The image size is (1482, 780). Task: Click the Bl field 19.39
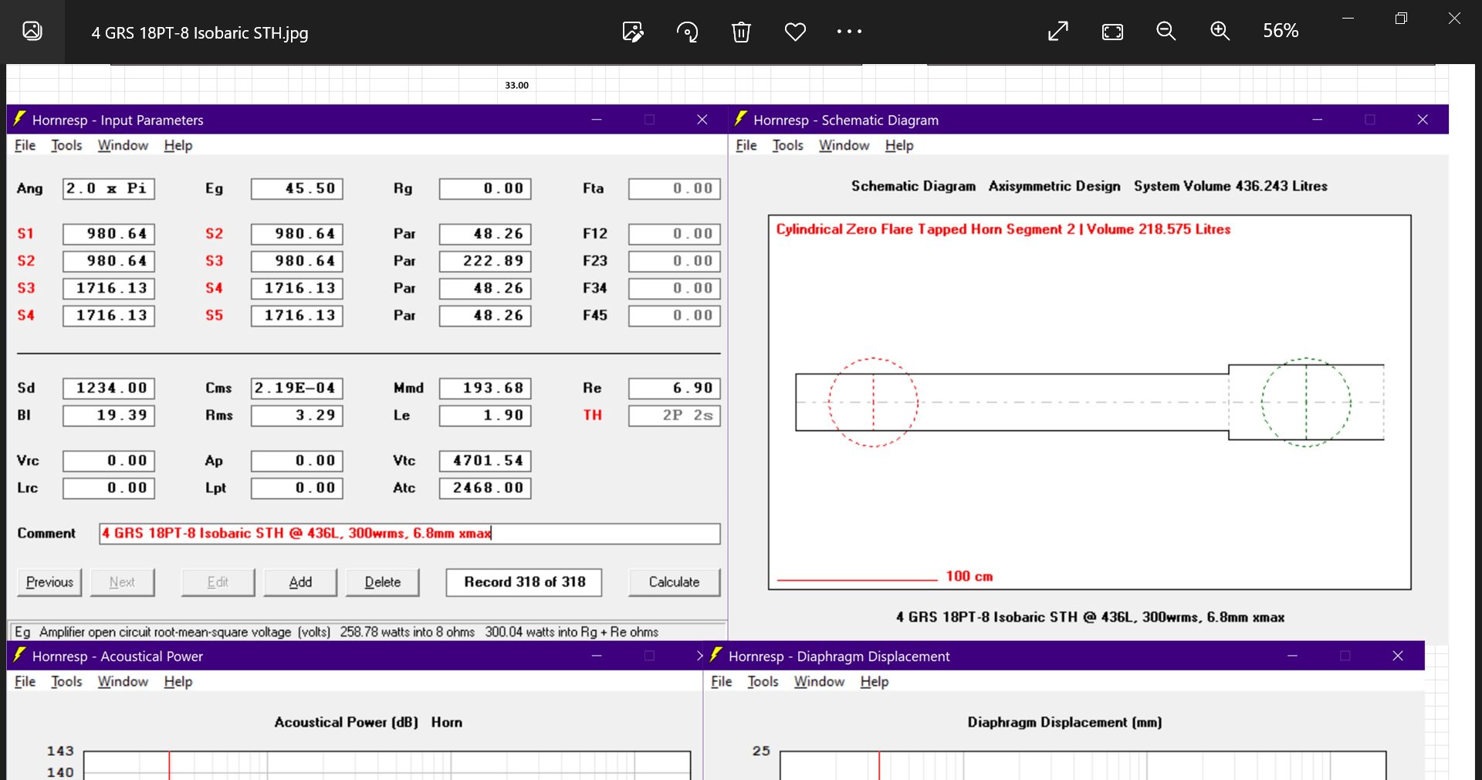pyautogui.click(x=109, y=415)
